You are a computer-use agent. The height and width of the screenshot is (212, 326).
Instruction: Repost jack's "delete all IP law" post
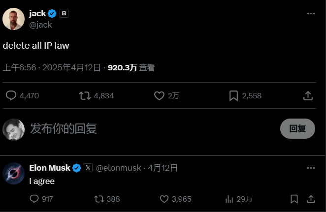(x=85, y=95)
